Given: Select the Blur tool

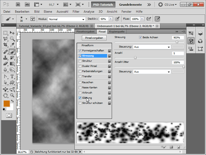Looking at the screenshot, I should click(x=5, y=69).
